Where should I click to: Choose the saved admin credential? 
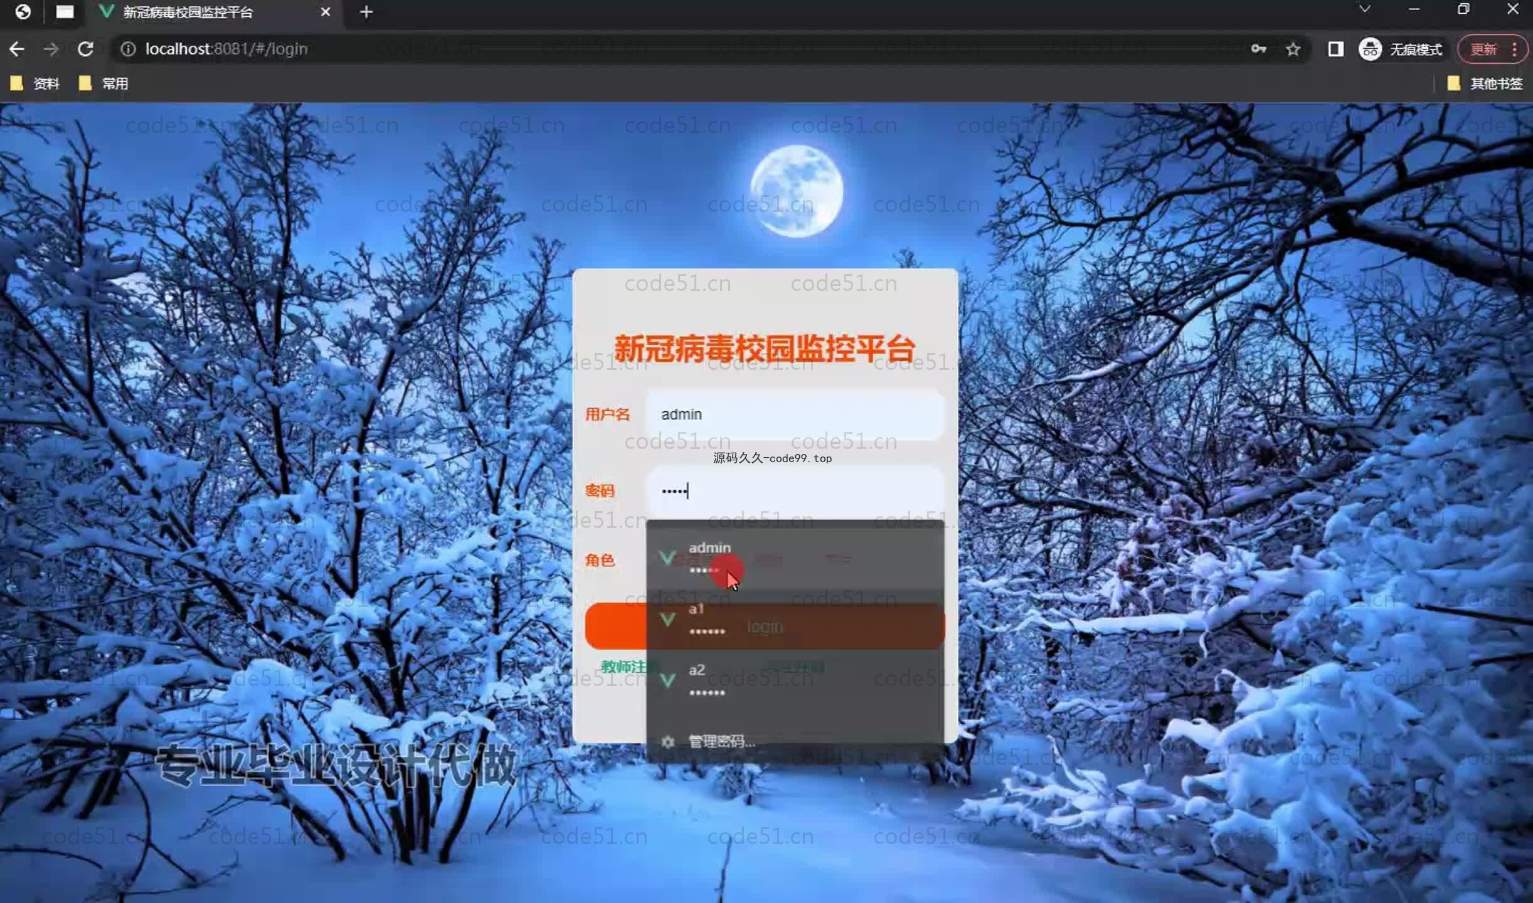[x=795, y=558]
